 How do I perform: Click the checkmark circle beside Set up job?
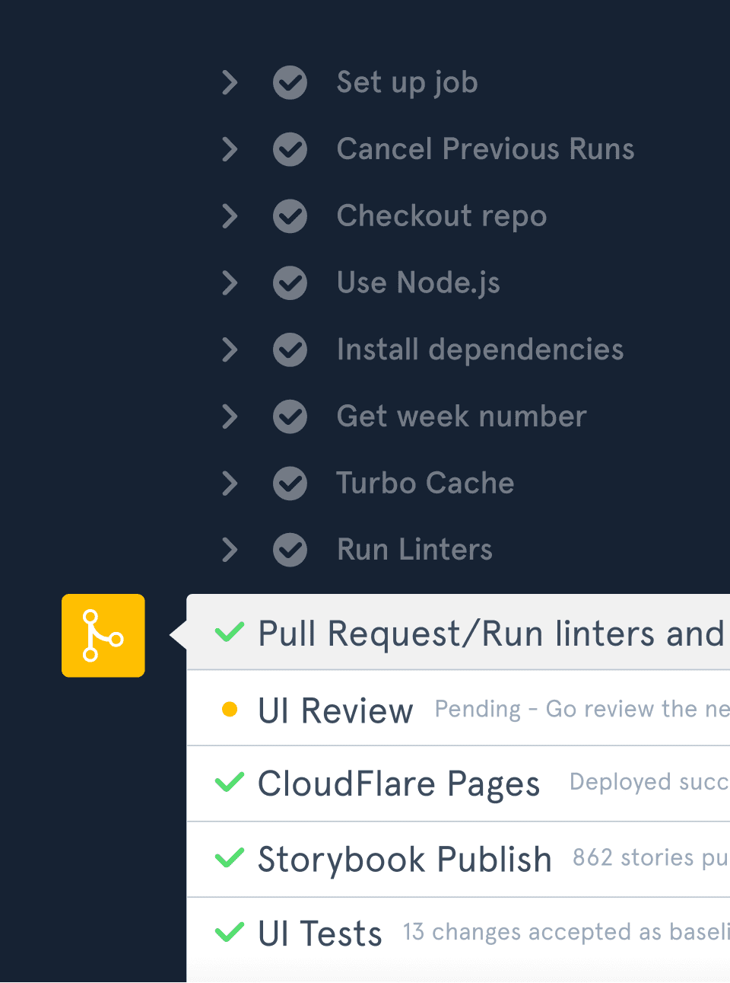point(290,82)
